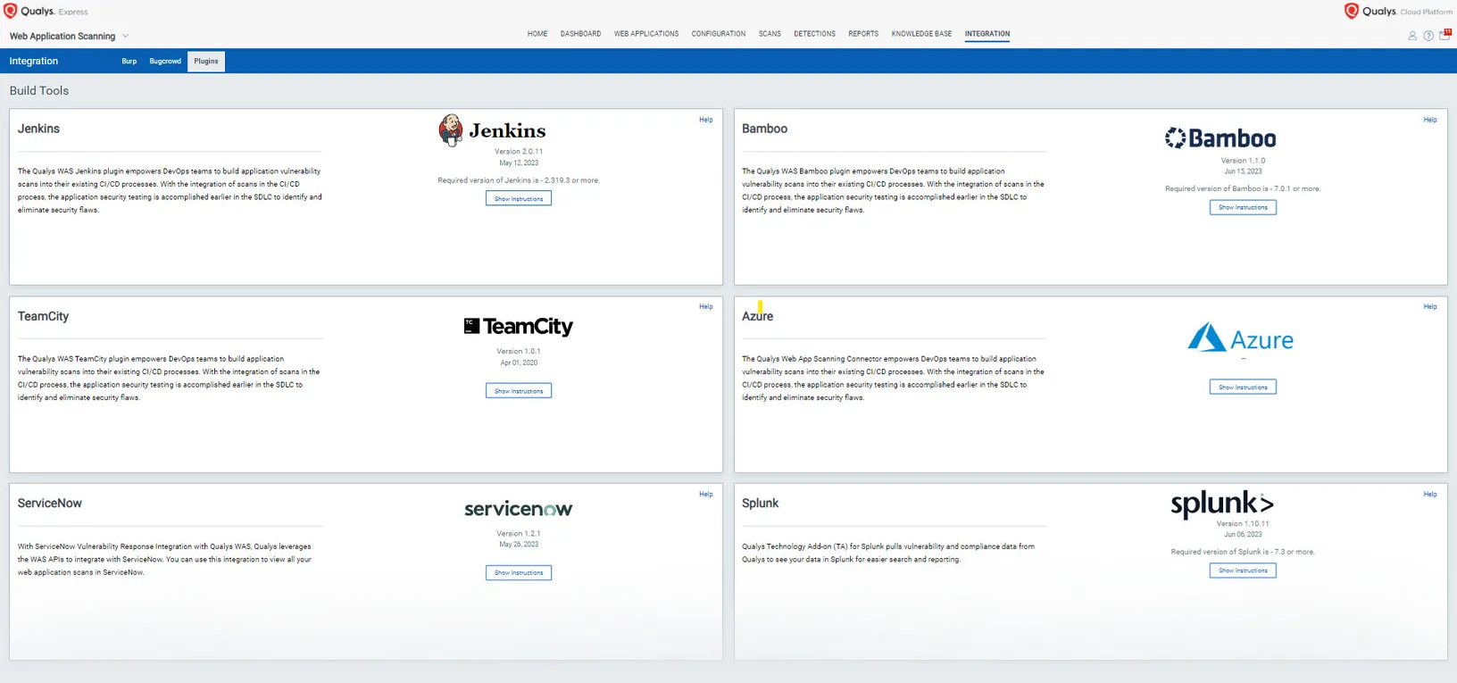This screenshot has width=1457, height=683.
Task: Open Help link in Bamboo card
Action: pos(1430,120)
